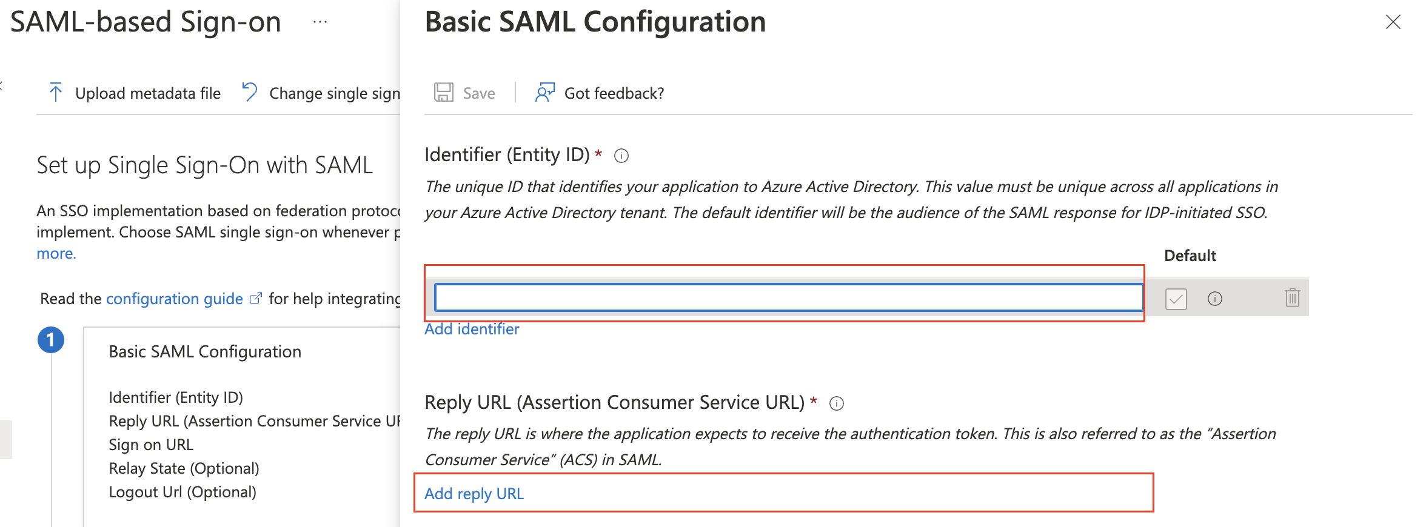Click the Upload metadata file arrow icon

(x=56, y=93)
